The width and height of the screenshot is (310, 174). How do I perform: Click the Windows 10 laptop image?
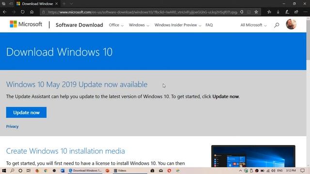253,156
